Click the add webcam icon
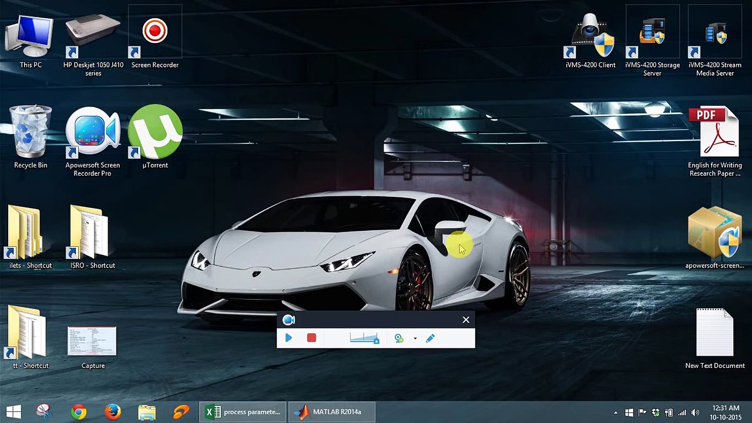This screenshot has width=752, height=423. point(399,338)
